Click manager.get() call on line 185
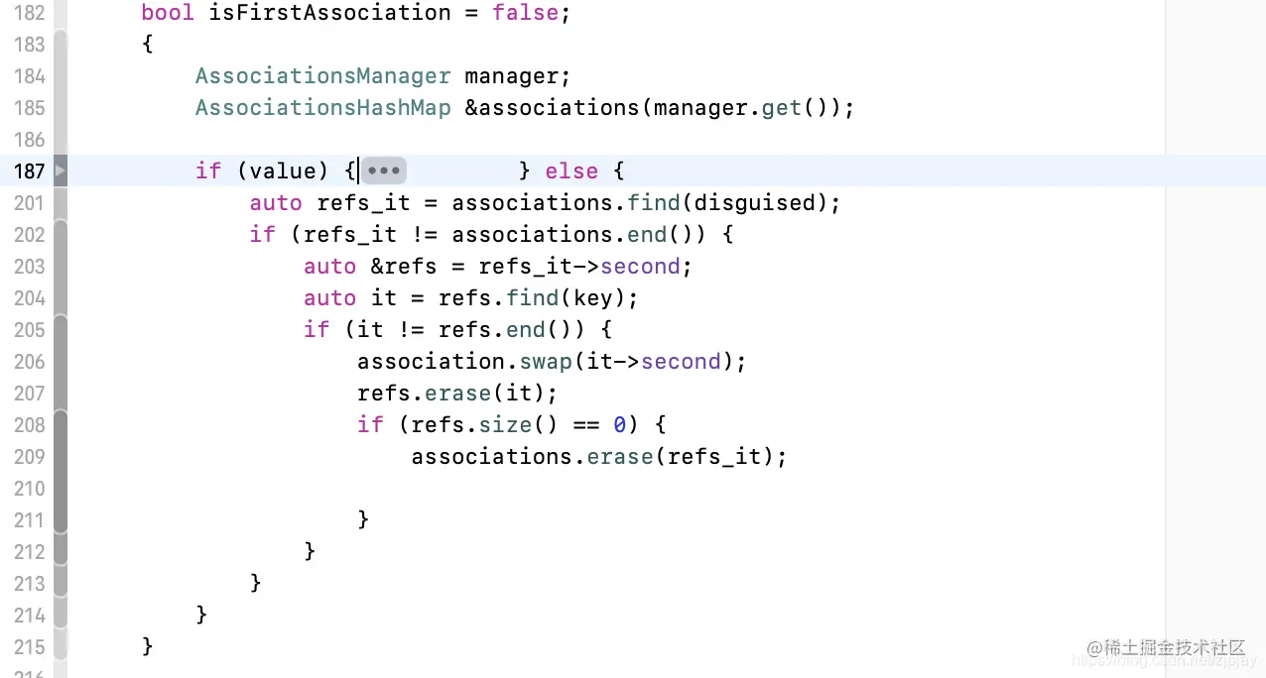This screenshot has height=678, width=1266. pyautogui.click(x=741, y=108)
